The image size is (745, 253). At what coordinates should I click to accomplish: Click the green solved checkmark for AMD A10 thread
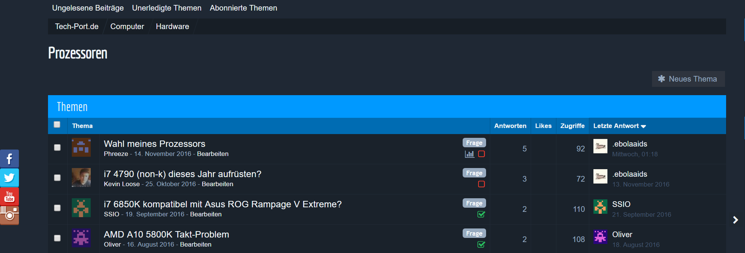pos(481,245)
